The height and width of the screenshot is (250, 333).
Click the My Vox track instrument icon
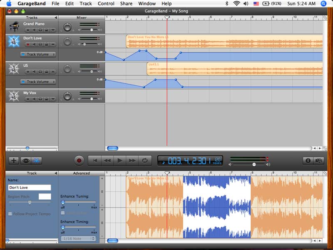14,96
